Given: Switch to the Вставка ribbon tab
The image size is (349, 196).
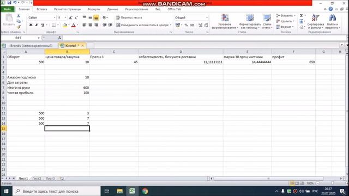Looking at the screenshot, I should tap(41, 9).
